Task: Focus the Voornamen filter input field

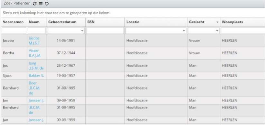Action: click(14, 31)
